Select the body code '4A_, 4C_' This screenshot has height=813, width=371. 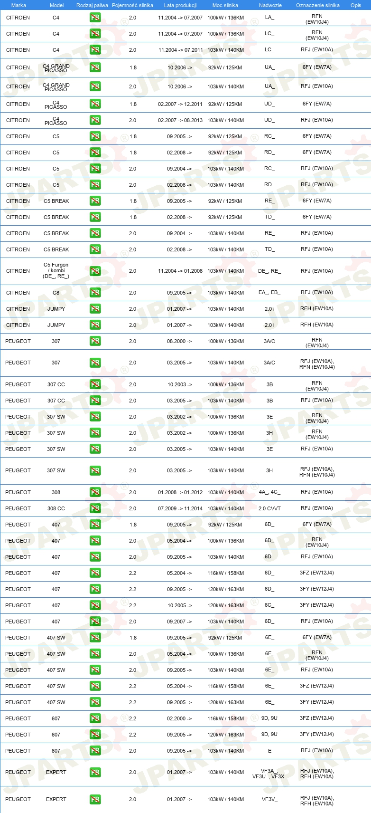[x=269, y=492]
